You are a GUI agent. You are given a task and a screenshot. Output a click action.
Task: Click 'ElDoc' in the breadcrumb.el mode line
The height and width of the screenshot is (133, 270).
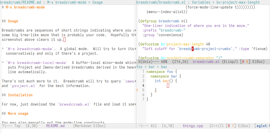click(258, 62)
